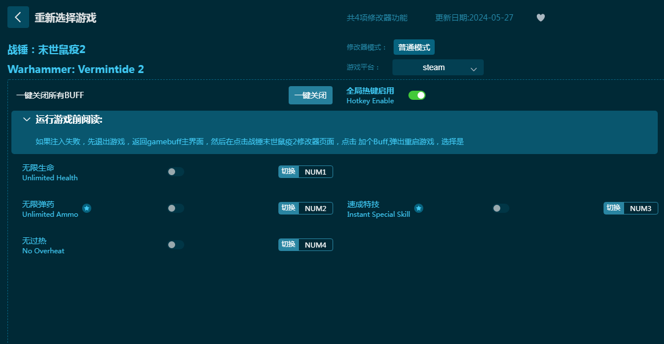Toggle the Hotkey Enable switch

(x=416, y=95)
